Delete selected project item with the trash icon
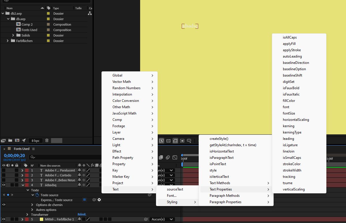 click(x=46, y=140)
